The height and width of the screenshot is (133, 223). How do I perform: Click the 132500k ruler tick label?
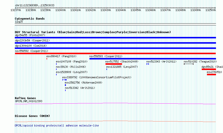tap(211, 10)
